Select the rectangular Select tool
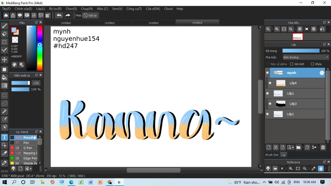The image size is (331, 186). pos(4,95)
